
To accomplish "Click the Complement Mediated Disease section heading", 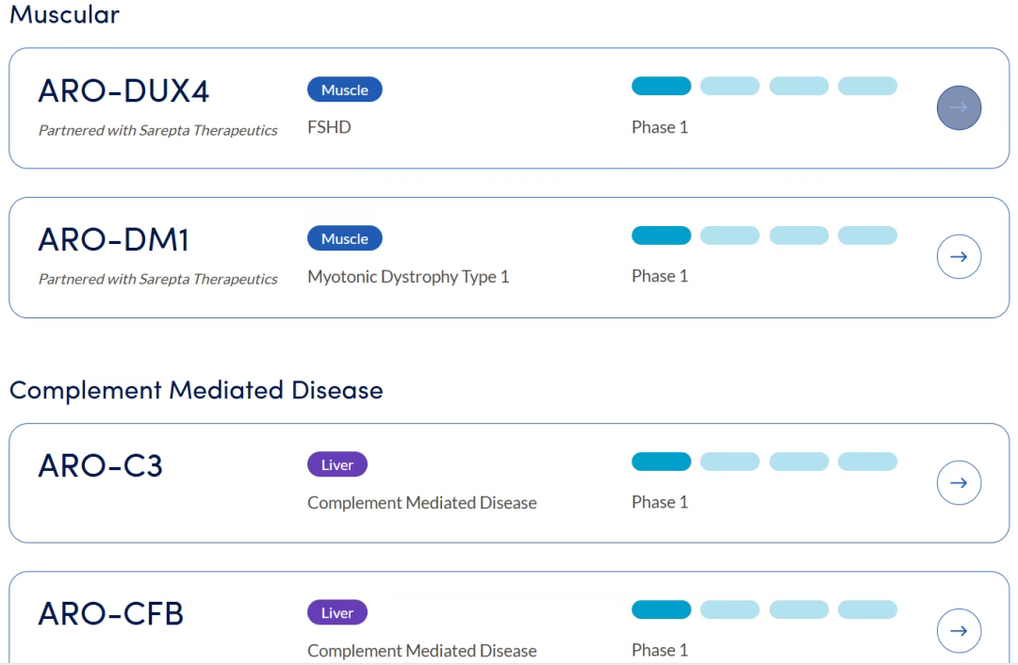I will [x=196, y=390].
